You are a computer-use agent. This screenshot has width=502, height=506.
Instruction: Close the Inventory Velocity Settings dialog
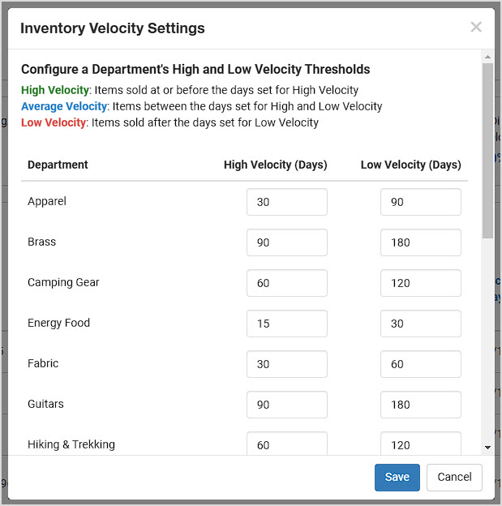click(x=475, y=27)
